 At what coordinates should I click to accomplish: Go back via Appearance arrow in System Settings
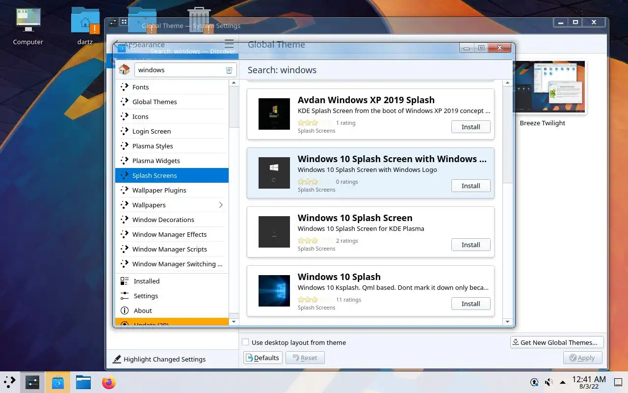[116, 45]
